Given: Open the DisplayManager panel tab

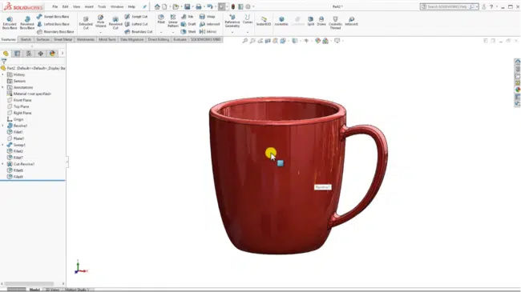Looking at the screenshot, I should point(52,54).
